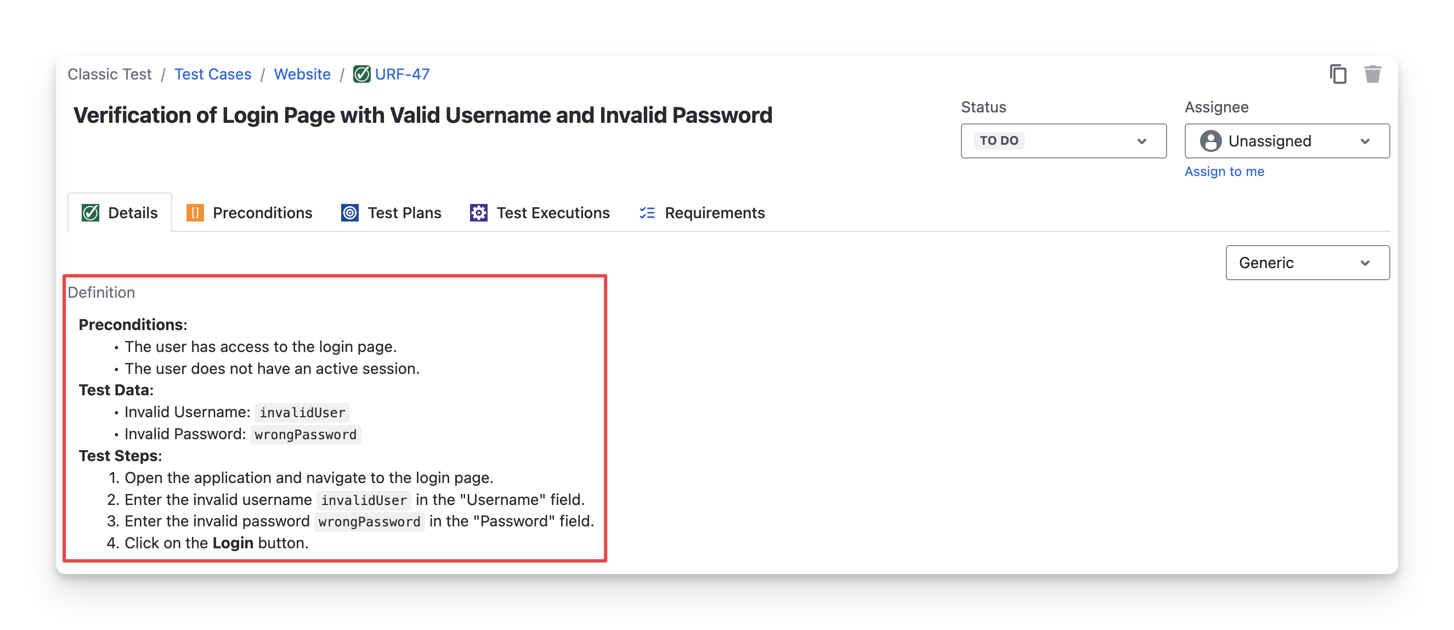Click the test case title to edit
Viewport: 1454px width, 630px height.
422,115
